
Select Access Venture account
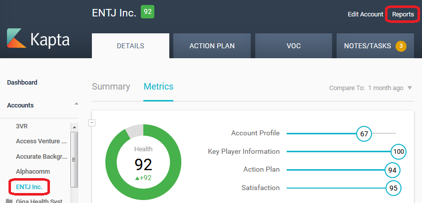(41, 141)
